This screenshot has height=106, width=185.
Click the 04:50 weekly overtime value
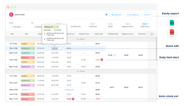pyautogui.click(x=140, y=55)
